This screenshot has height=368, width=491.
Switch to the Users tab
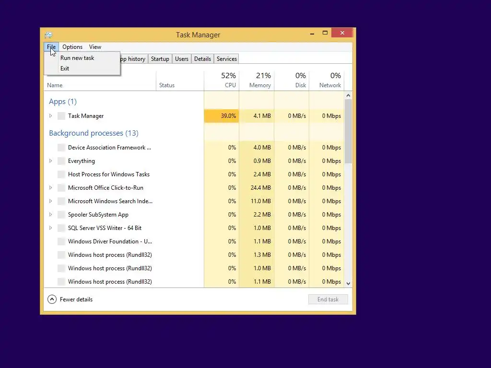pyautogui.click(x=182, y=59)
